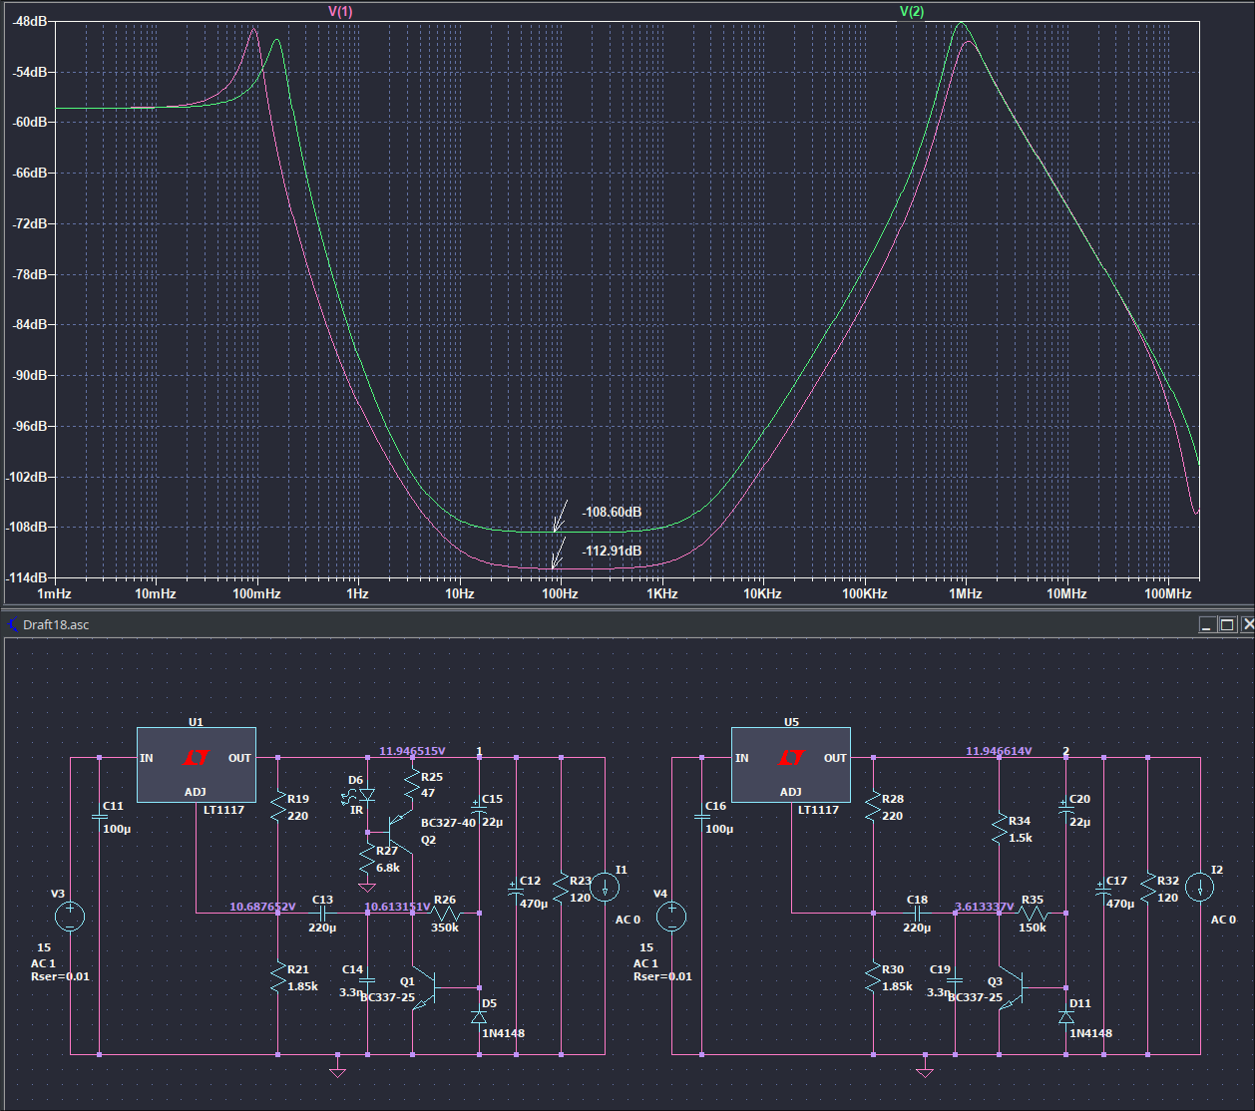Screen dimensions: 1255x1111
Task: Click the R34 1.5k resistor symbol
Action: point(999,828)
